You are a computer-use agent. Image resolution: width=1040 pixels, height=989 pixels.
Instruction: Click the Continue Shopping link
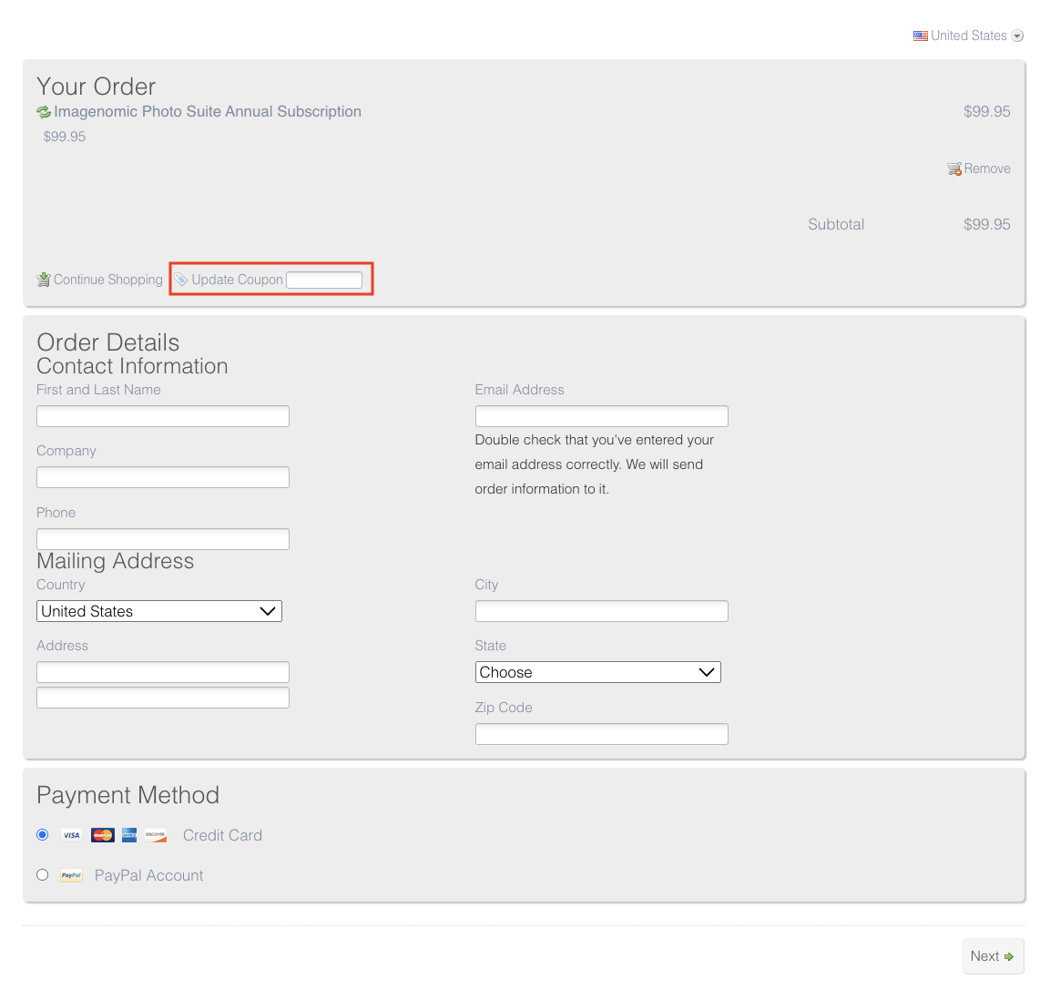tap(107, 280)
